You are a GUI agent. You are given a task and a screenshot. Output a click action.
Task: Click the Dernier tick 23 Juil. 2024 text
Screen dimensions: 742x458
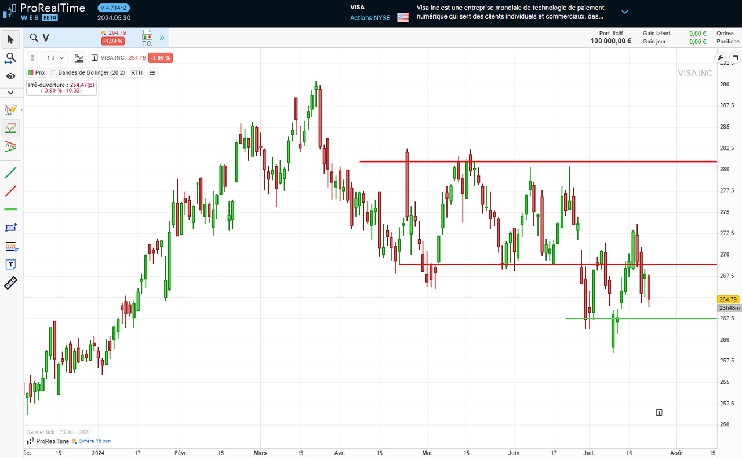pos(59,432)
